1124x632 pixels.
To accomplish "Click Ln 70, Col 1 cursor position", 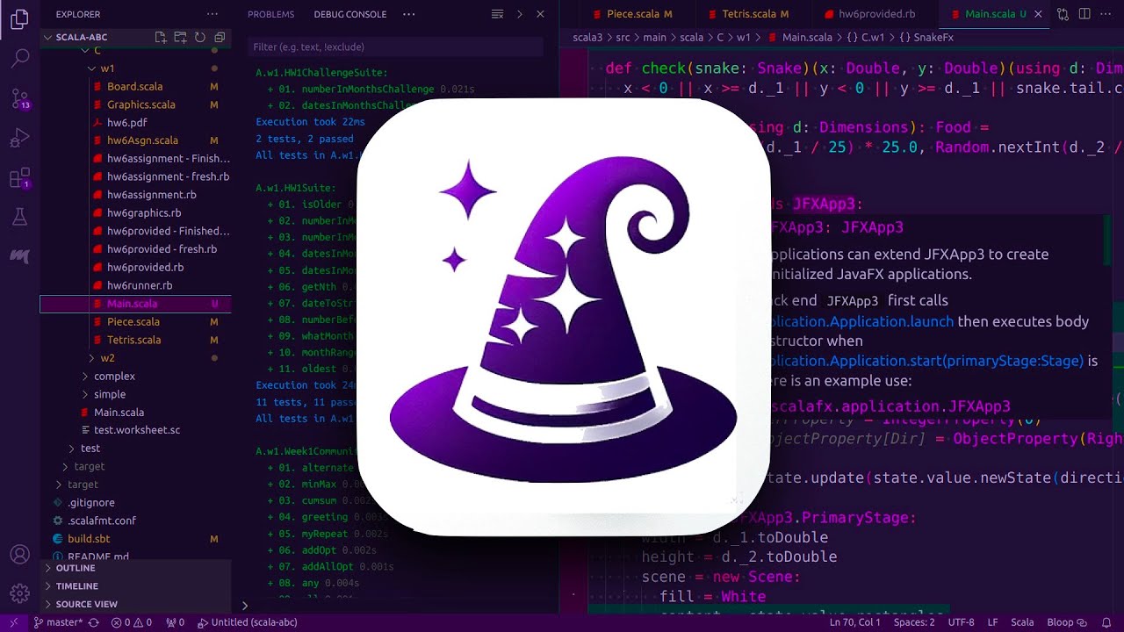I will click(855, 622).
